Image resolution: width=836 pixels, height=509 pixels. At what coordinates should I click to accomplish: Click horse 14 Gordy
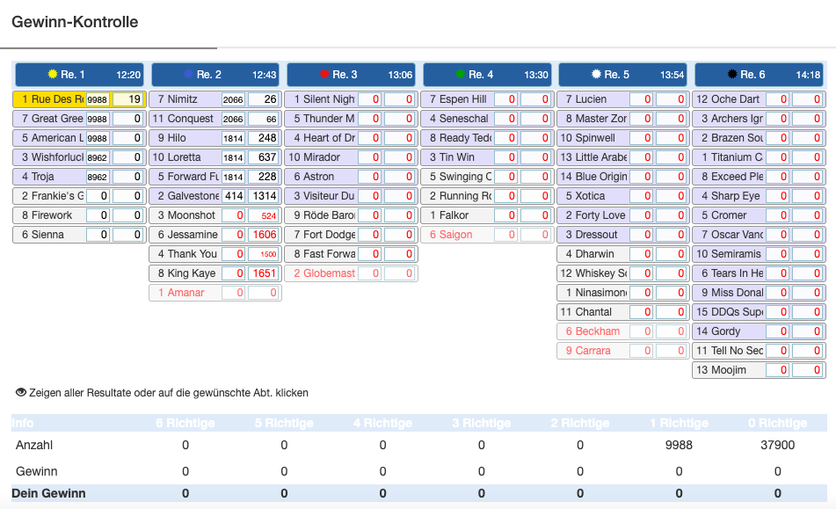point(760,331)
